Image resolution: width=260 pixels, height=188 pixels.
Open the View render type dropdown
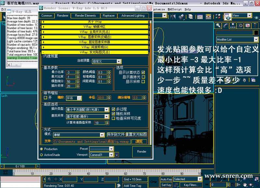pyautogui.click(x=242, y=16)
